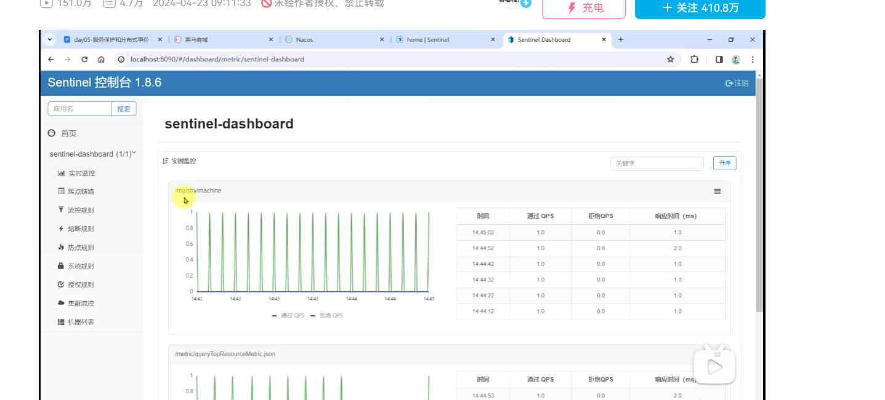Reload the Sentinel dashboard page
885x400 pixels.
pos(84,60)
